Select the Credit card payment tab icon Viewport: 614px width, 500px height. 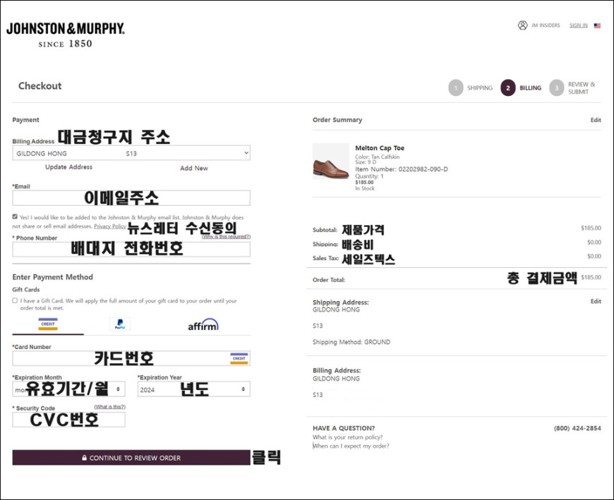tap(48, 324)
